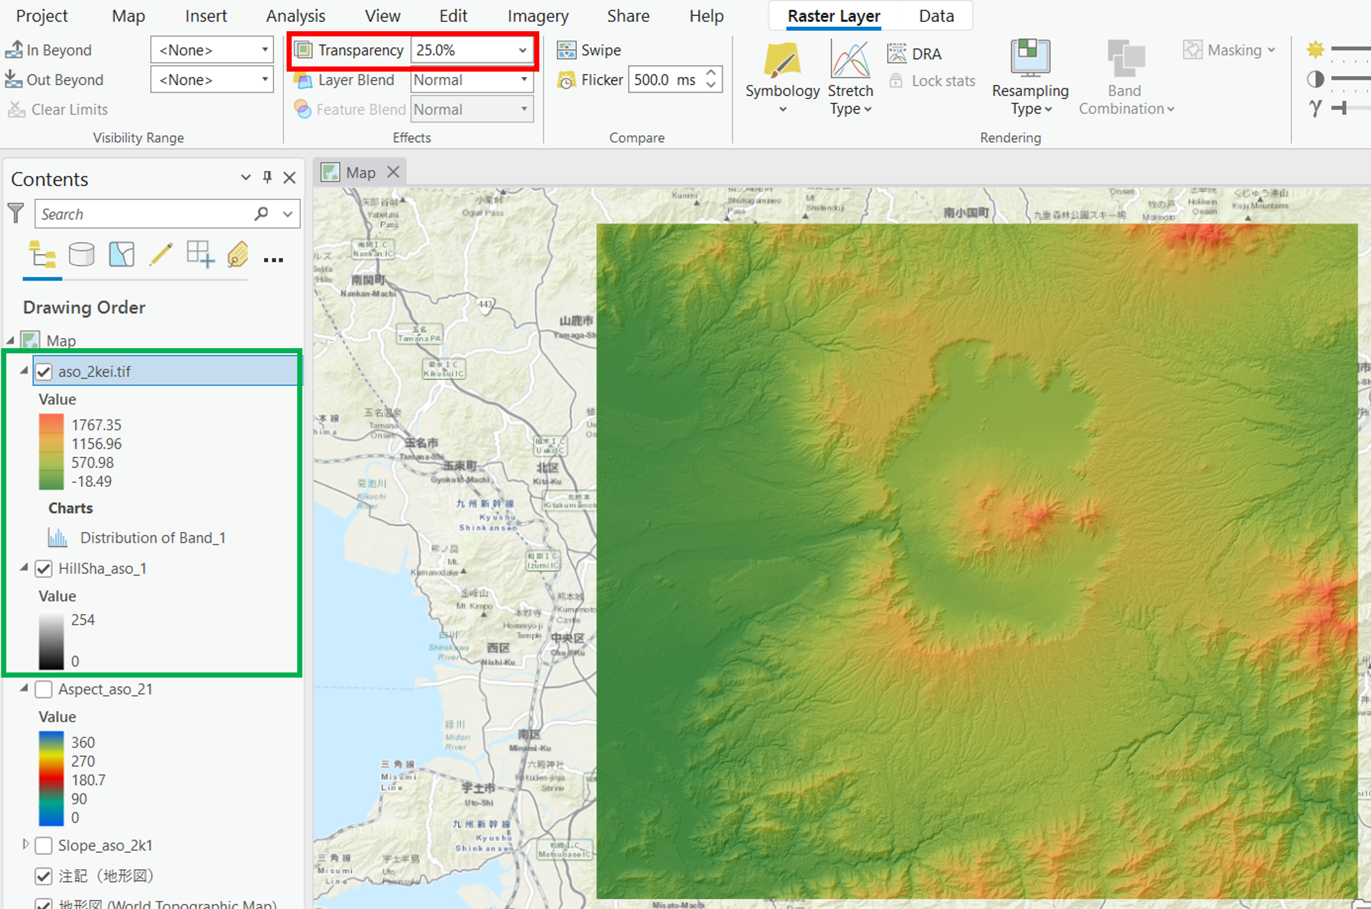
Task: Close the Map view tab
Action: (x=393, y=172)
